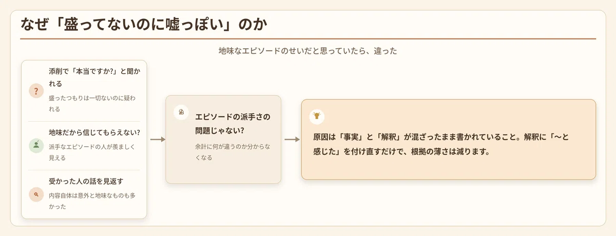Click the title なぜ「盛ってないのに嘘っぽい」のか
Image resolution: width=616 pixels, height=236 pixels.
[x=144, y=24]
